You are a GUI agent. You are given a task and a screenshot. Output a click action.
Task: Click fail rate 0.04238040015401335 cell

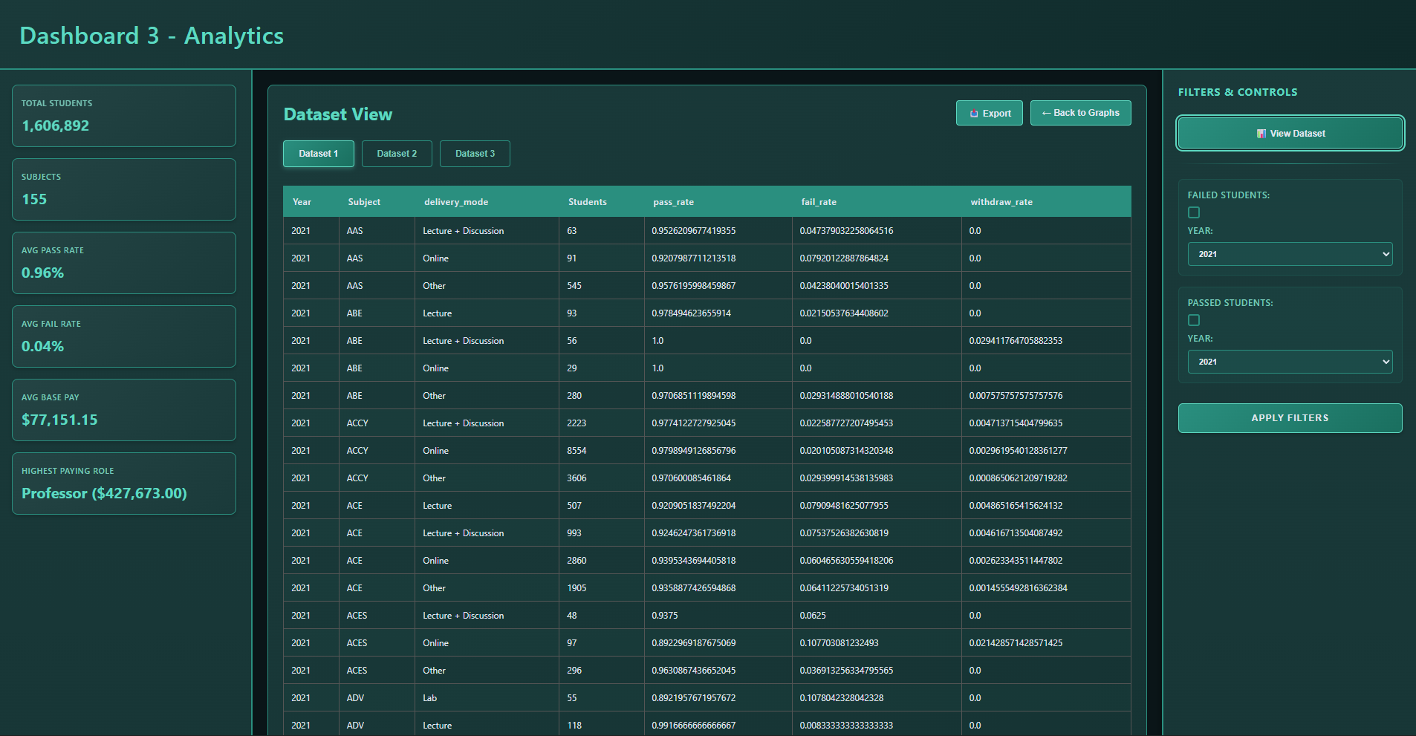(877, 286)
